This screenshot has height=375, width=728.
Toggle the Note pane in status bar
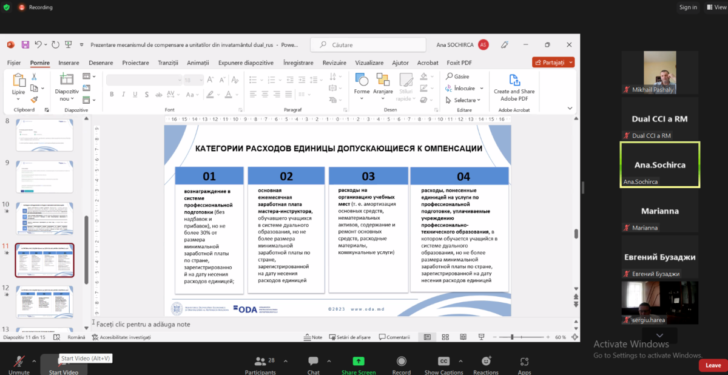[313, 337]
